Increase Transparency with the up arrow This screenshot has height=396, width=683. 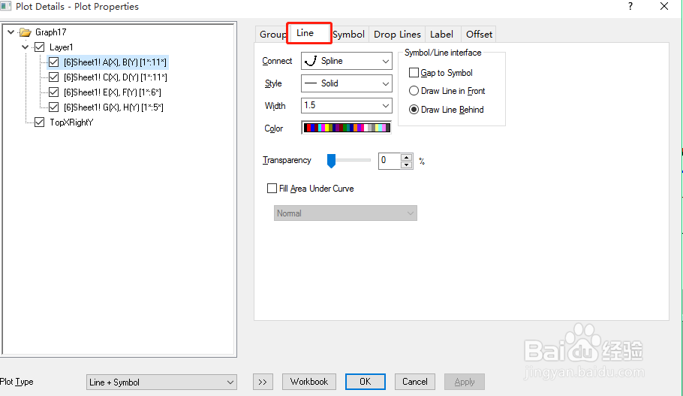406,157
